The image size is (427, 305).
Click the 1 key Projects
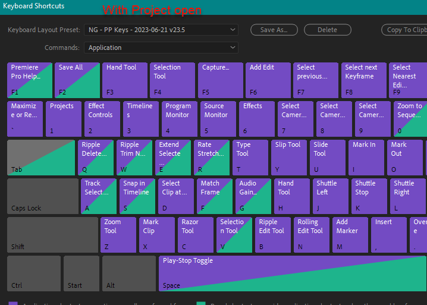(x=64, y=119)
